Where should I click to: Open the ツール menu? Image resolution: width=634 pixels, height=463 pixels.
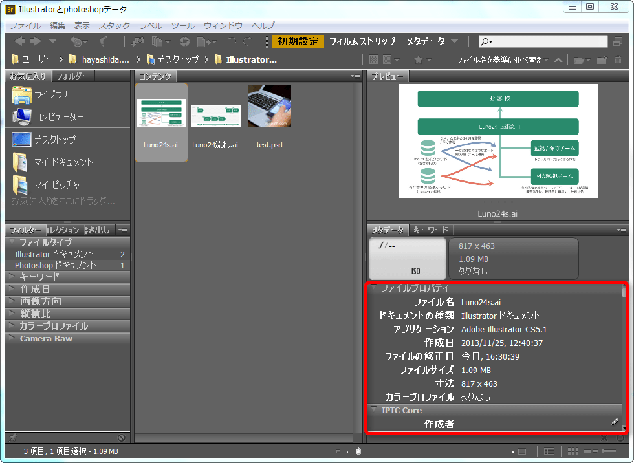182,25
